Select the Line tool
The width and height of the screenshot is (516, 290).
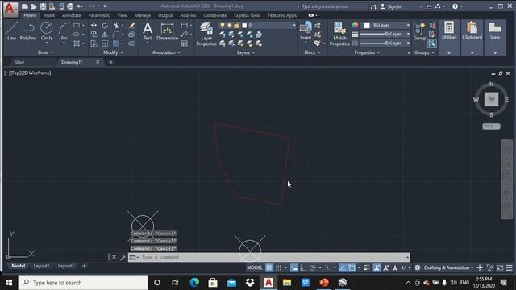pyautogui.click(x=11, y=31)
